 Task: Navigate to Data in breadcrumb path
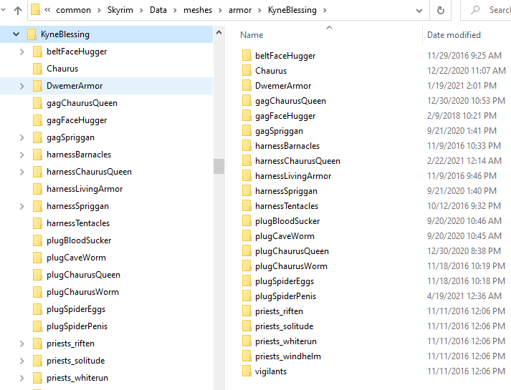pyautogui.click(x=158, y=10)
